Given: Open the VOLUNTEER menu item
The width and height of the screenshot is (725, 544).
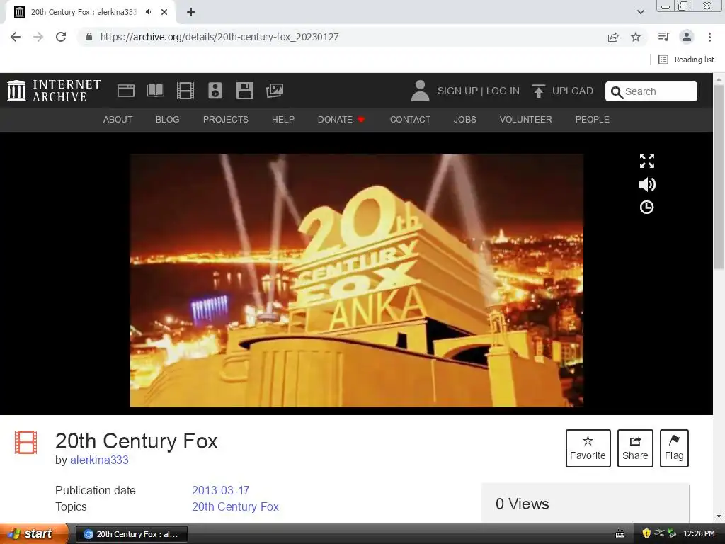Looking at the screenshot, I should (526, 119).
